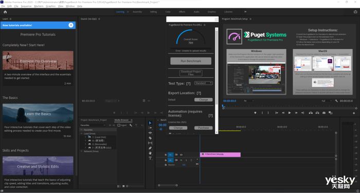
Task: Open the Favorites dropdown in Media Browser
Action: [x=93, y=125]
